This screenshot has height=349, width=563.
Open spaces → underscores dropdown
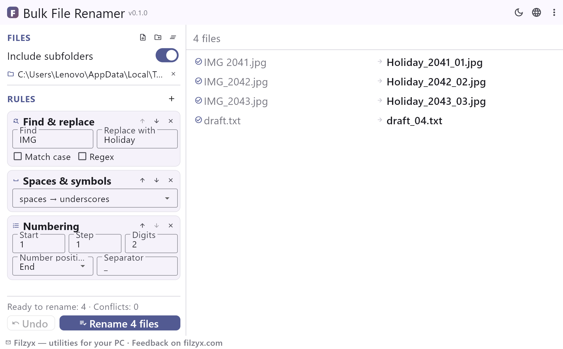[x=95, y=199]
